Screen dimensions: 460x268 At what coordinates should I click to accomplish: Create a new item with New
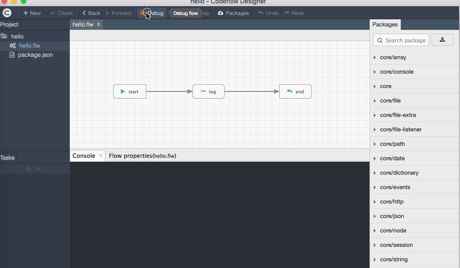coord(32,13)
